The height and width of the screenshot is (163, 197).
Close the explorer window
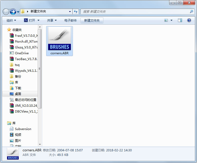[189, 3]
